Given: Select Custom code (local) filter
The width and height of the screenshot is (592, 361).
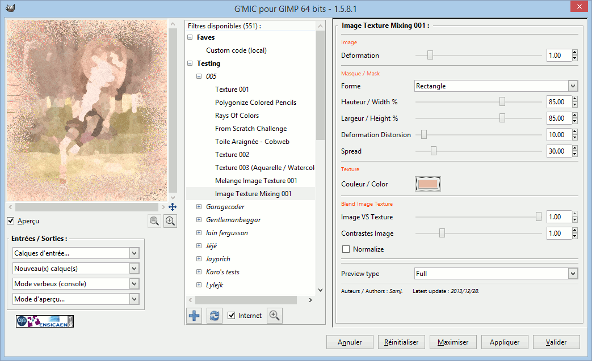Looking at the screenshot, I should 236,50.
